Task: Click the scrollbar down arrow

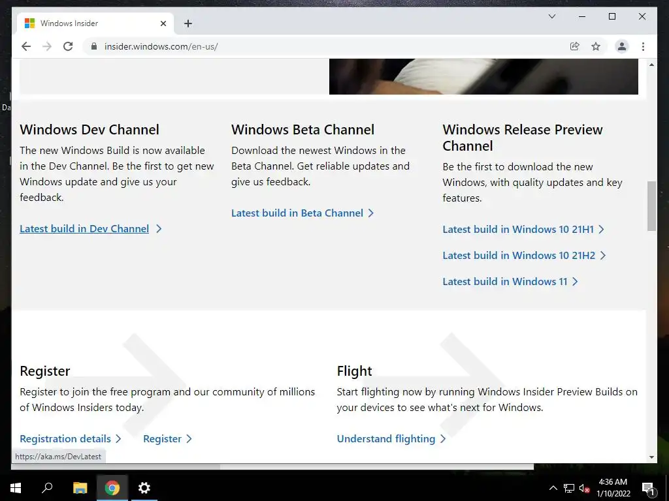Action: (x=651, y=457)
